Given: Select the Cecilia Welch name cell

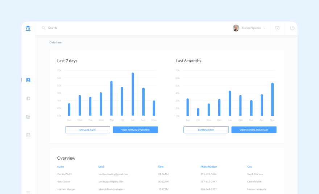Looking at the screenshot, I should click(65, 174).
